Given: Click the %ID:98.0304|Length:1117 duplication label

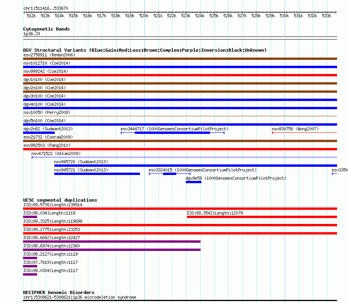Looking at the screenshot, I should [50, 271].
